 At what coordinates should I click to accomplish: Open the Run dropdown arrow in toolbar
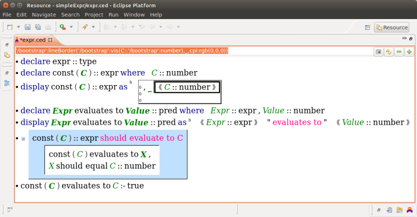click(72, 27)
